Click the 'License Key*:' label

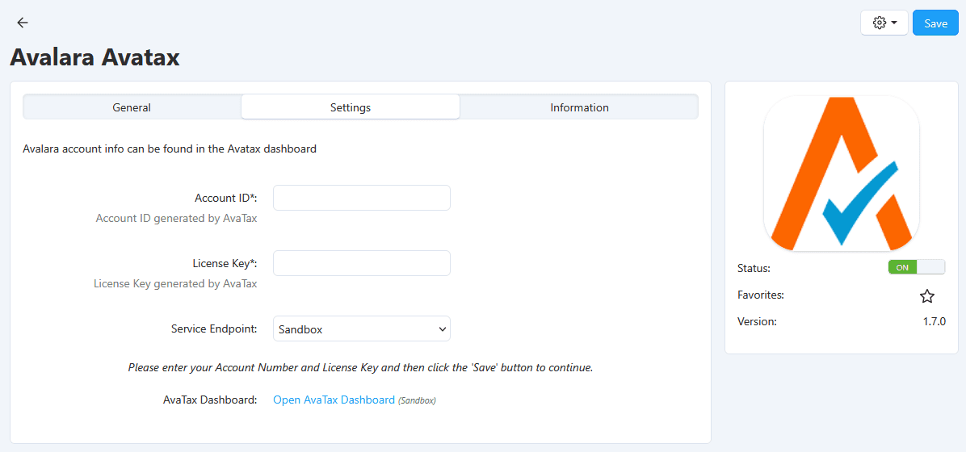pyautogui.click(x=225, y=263)
